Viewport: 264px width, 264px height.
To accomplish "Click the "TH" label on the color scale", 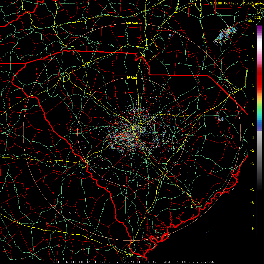I will (252, 228).
